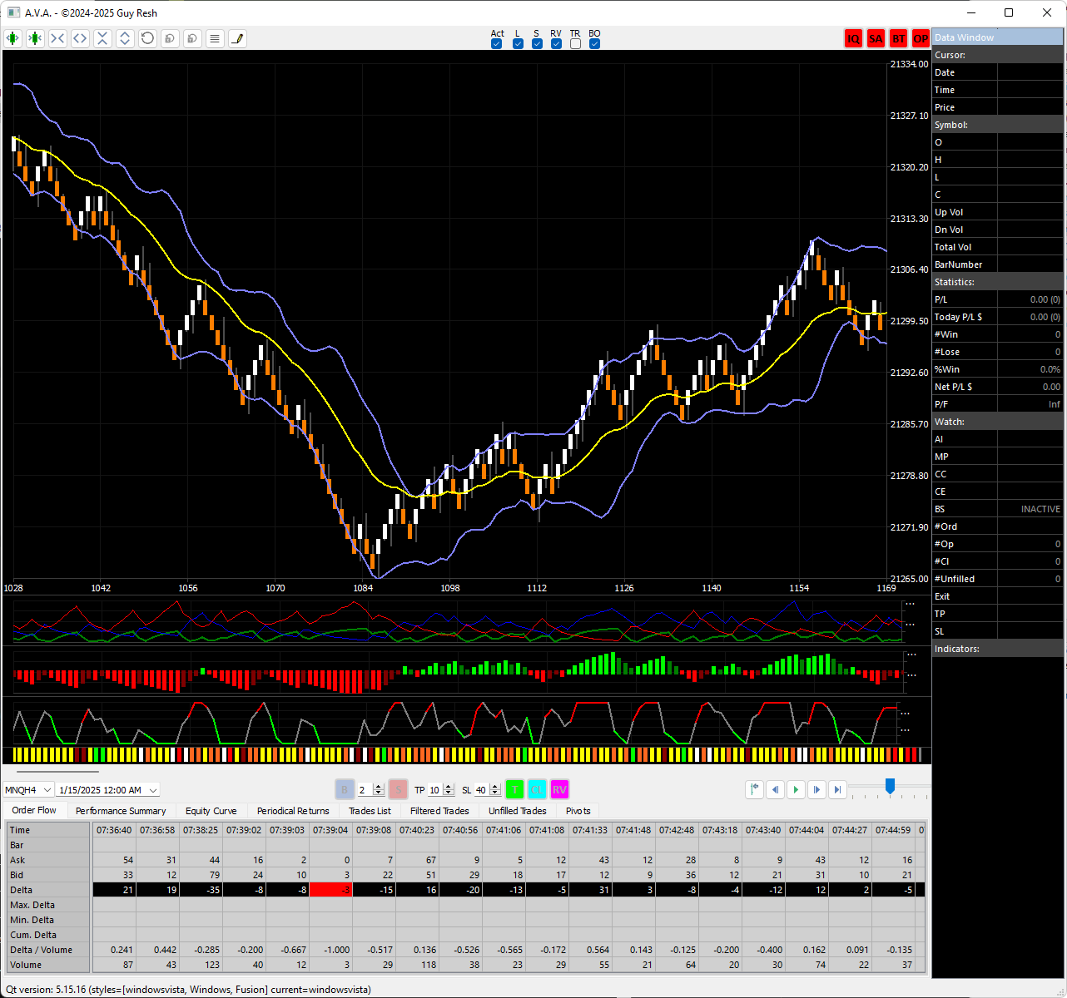This screenshot has width=1067, height=998.
Task: Open the Periodical Returns tab
Action: (293, 811)
